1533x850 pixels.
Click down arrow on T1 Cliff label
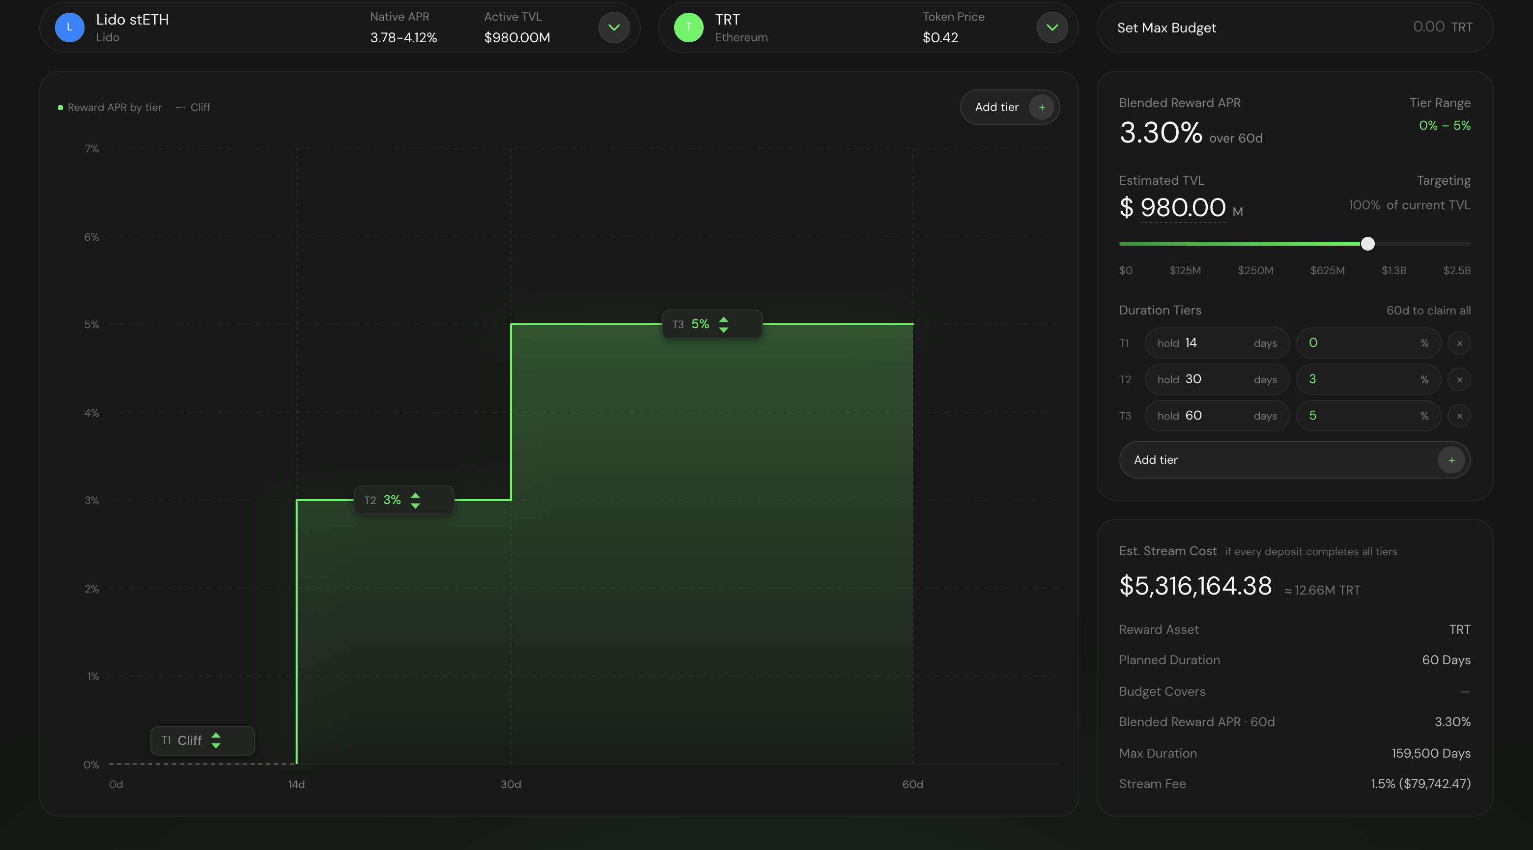(x=216, y=746)
